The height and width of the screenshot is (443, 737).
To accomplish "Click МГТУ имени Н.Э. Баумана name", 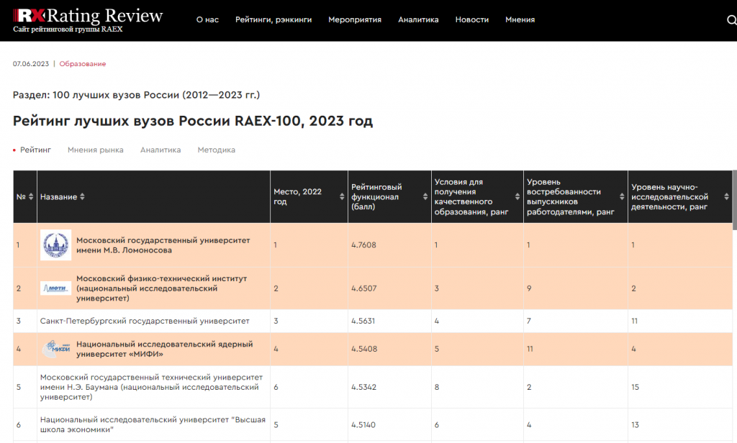I will tap(151, 387).
